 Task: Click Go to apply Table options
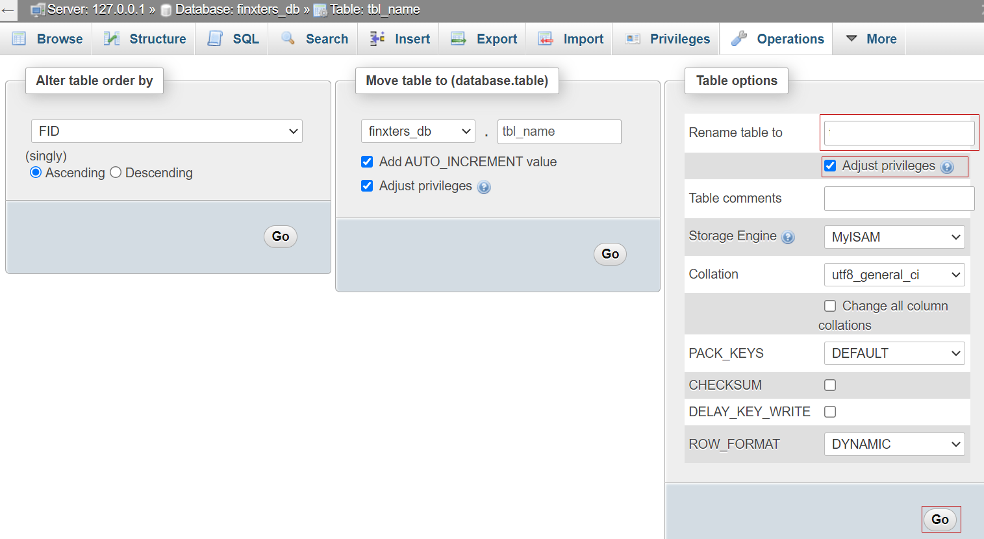coord(940,519)
